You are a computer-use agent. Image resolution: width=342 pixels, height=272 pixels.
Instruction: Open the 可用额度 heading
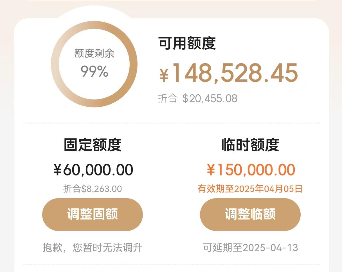click(187, 43)
